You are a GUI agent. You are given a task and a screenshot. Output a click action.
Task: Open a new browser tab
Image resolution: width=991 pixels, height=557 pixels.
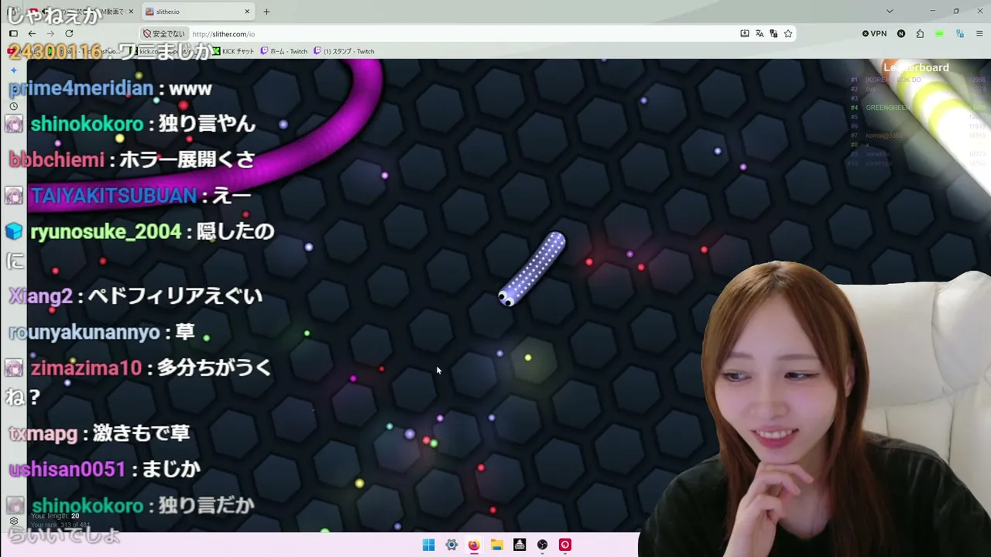point(266,12)
